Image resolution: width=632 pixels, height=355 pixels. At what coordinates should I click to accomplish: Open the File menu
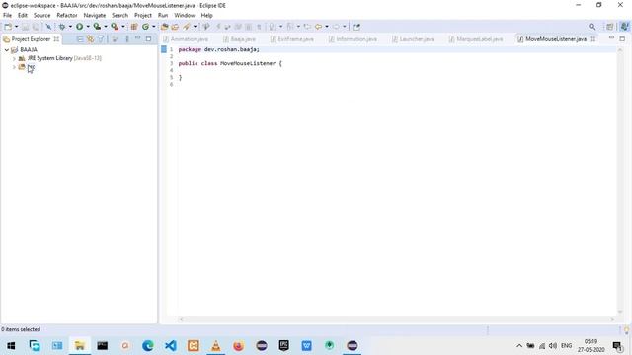click(x=7, y=16)
